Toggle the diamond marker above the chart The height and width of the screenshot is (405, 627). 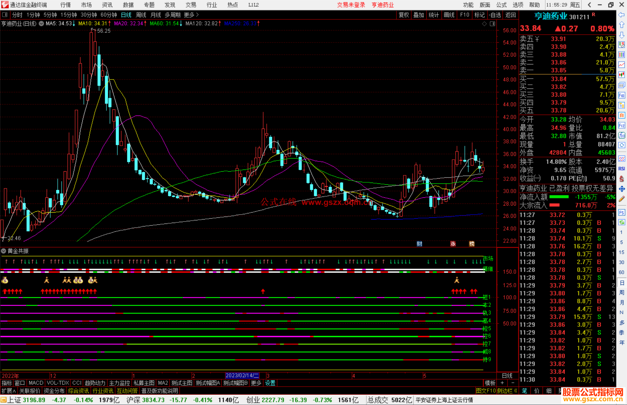(x=484, y=24)
